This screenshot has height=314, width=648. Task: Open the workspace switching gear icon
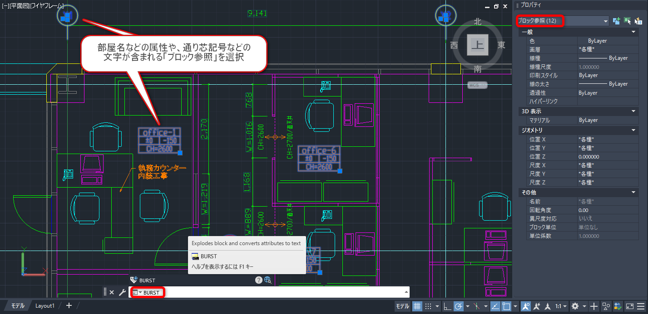(575, 306)
